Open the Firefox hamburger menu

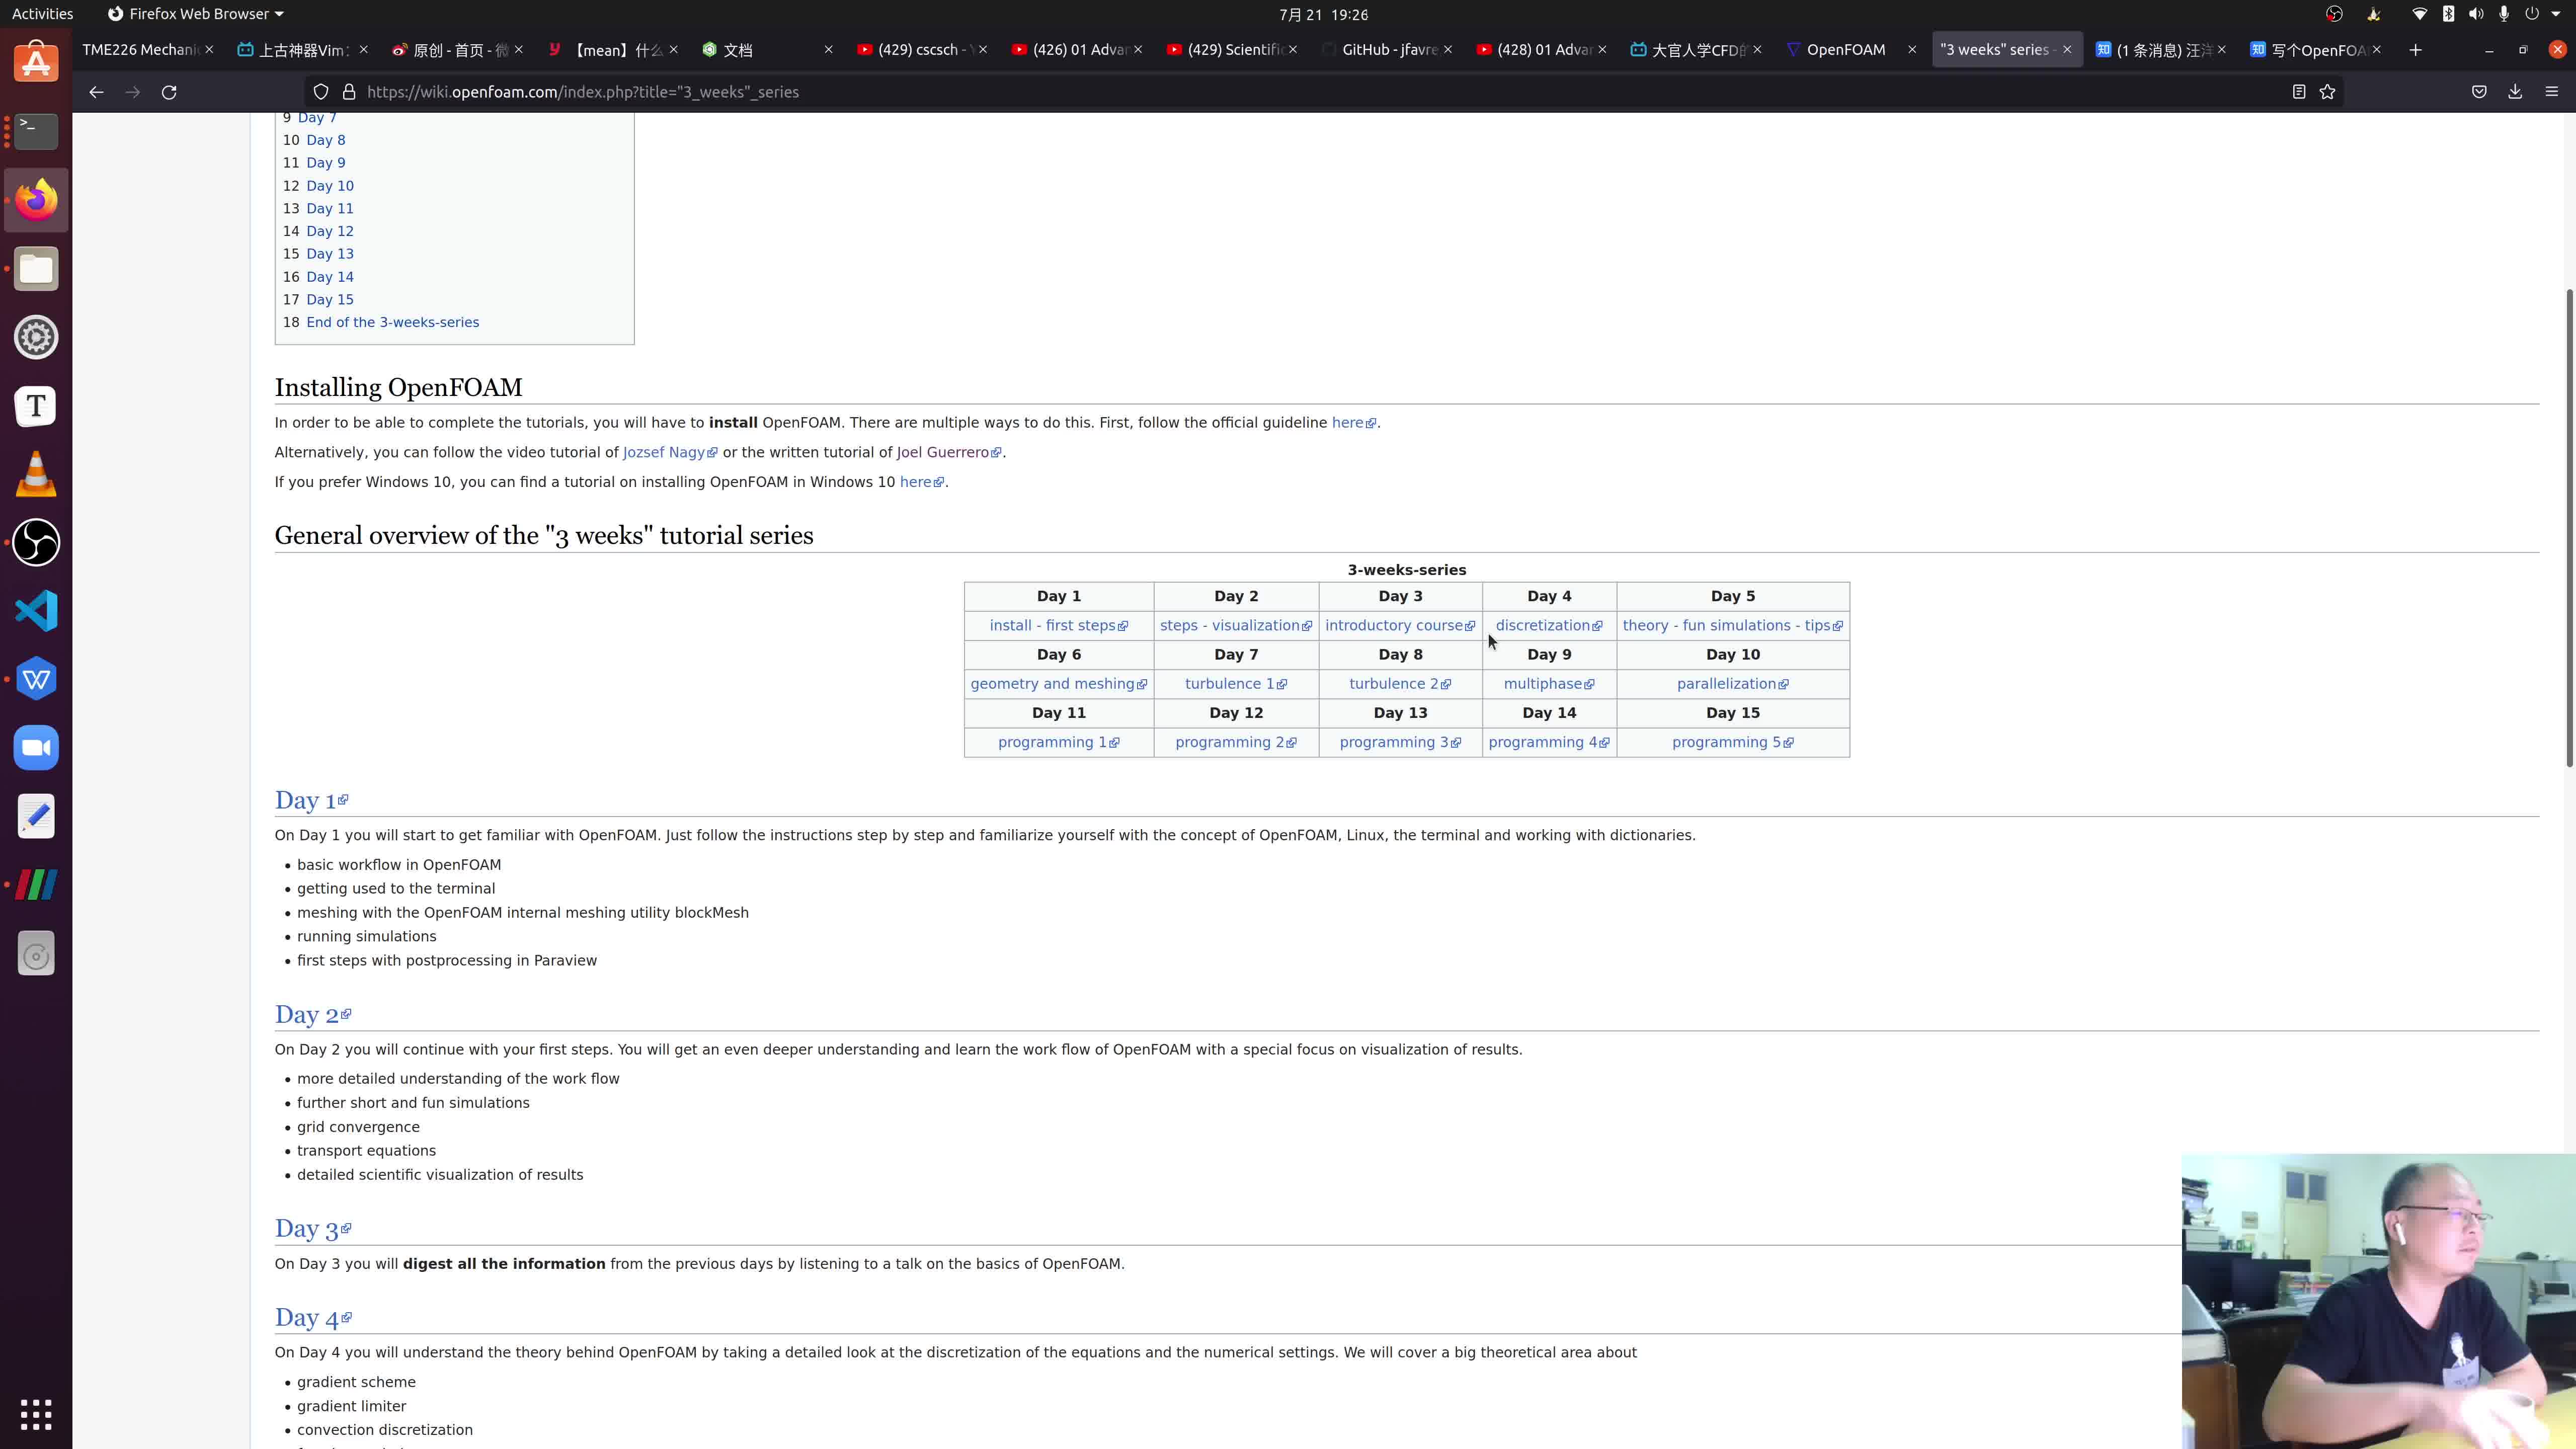coord(2551,92)
